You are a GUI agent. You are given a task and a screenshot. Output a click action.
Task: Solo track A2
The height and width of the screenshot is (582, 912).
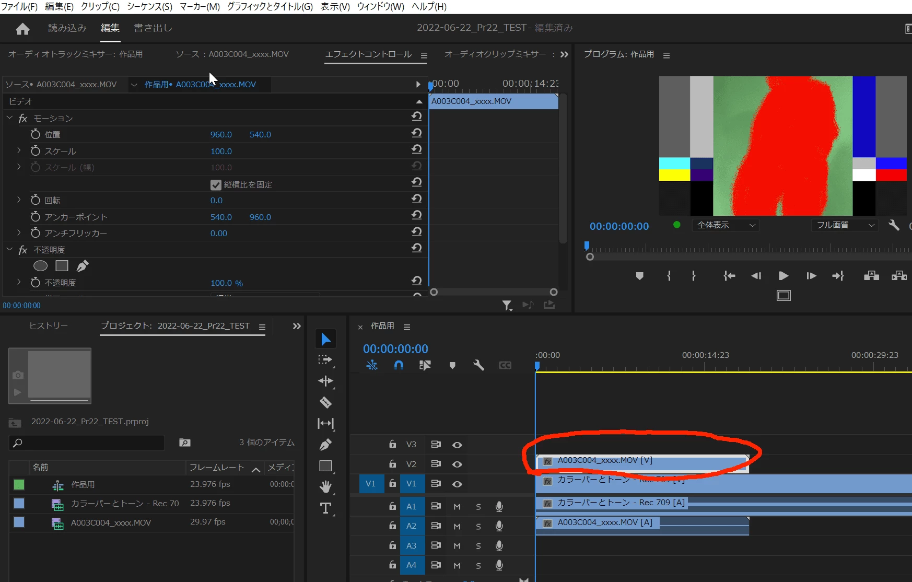[x=478, y=526]
